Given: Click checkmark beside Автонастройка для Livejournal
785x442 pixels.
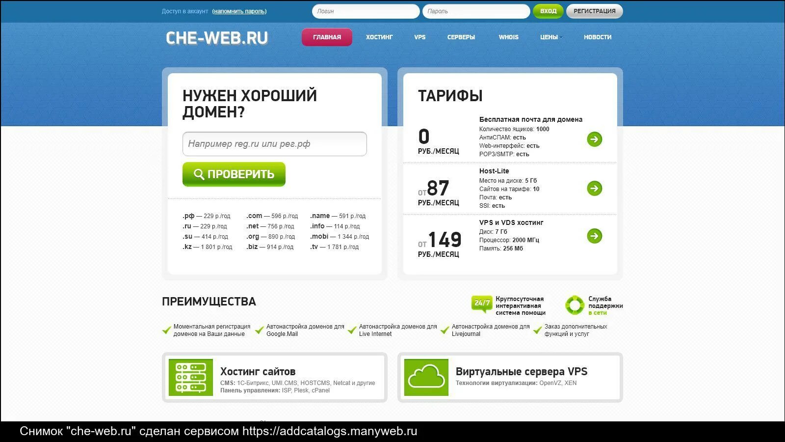Looking at the screenshot, I should click(445, 331).
